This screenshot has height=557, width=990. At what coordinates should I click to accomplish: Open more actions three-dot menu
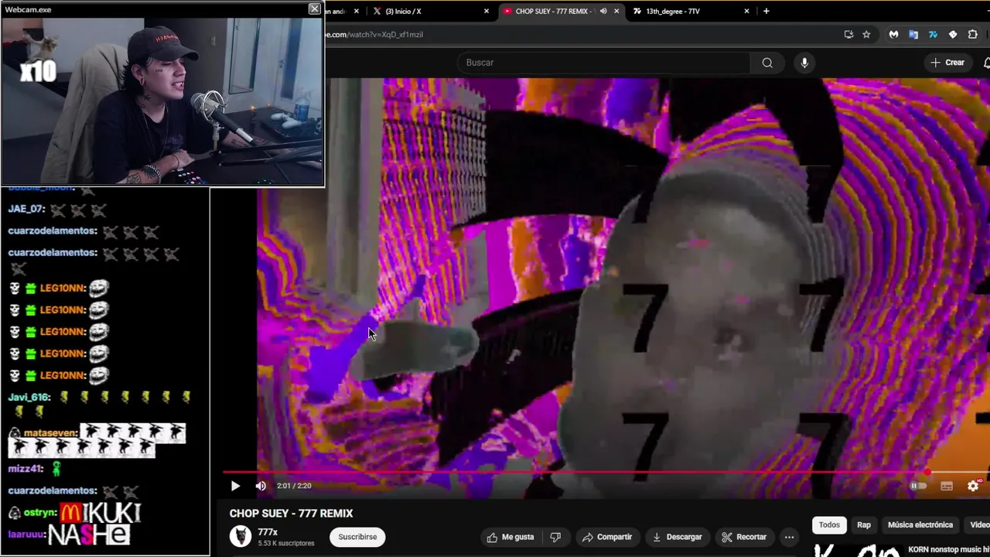789,537
